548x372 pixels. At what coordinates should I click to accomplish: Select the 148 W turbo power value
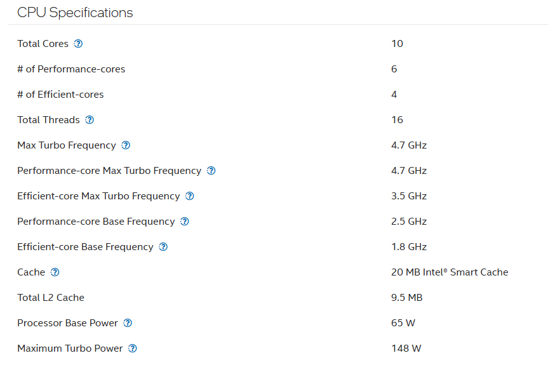(x=406, y=349)
